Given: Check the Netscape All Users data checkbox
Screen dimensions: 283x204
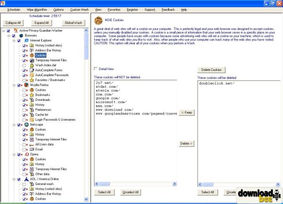Looking at the screenshot, I should pos(24,145).
